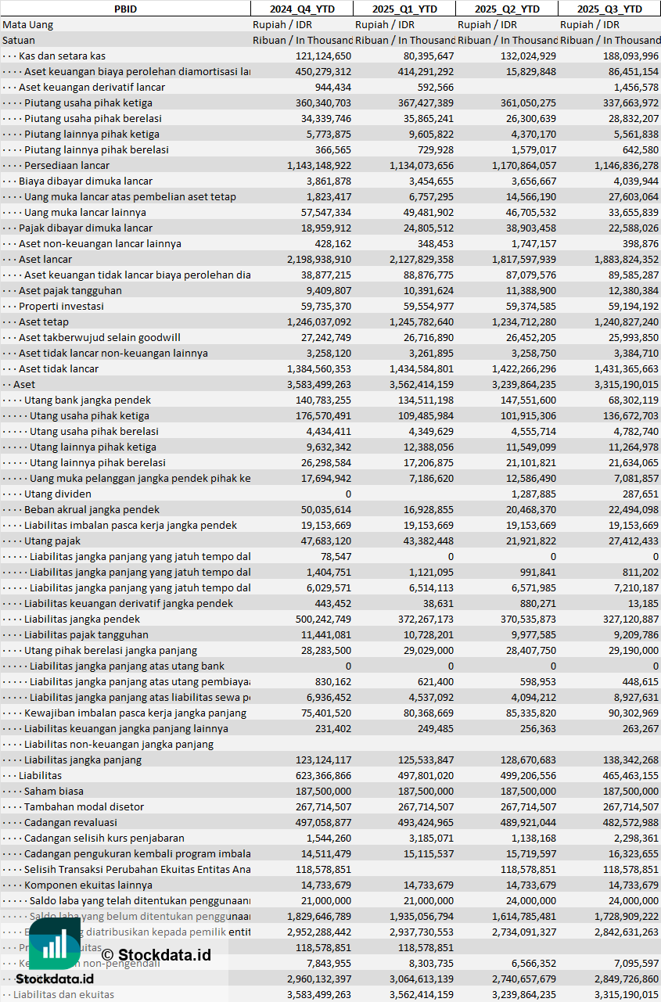Select the Cadangan revaluasi row label
This screenshot has width=661, height=1002.
click(x=70, y=822)
